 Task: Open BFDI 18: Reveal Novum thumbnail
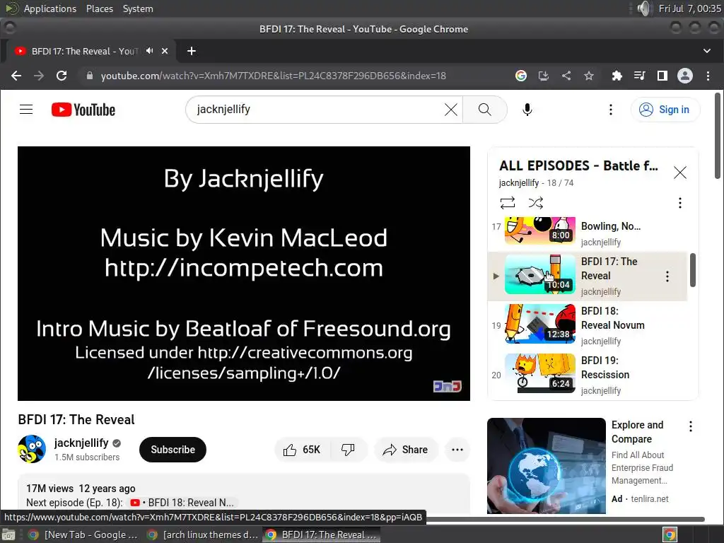click(539, 324)
